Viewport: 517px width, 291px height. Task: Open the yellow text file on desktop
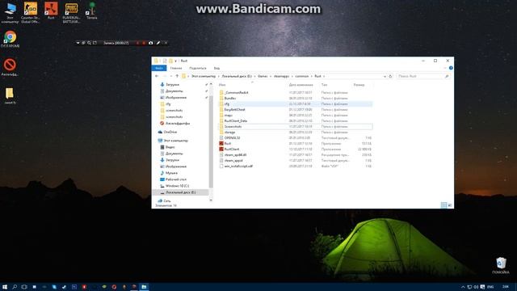click(10, 95)
